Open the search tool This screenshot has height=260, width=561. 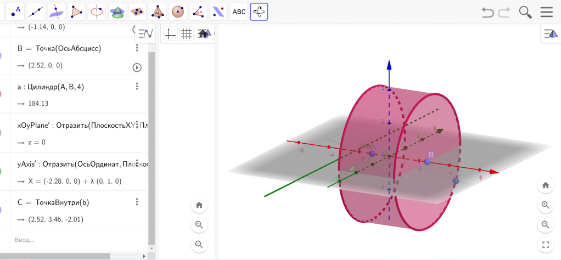(x=525, y=12)
